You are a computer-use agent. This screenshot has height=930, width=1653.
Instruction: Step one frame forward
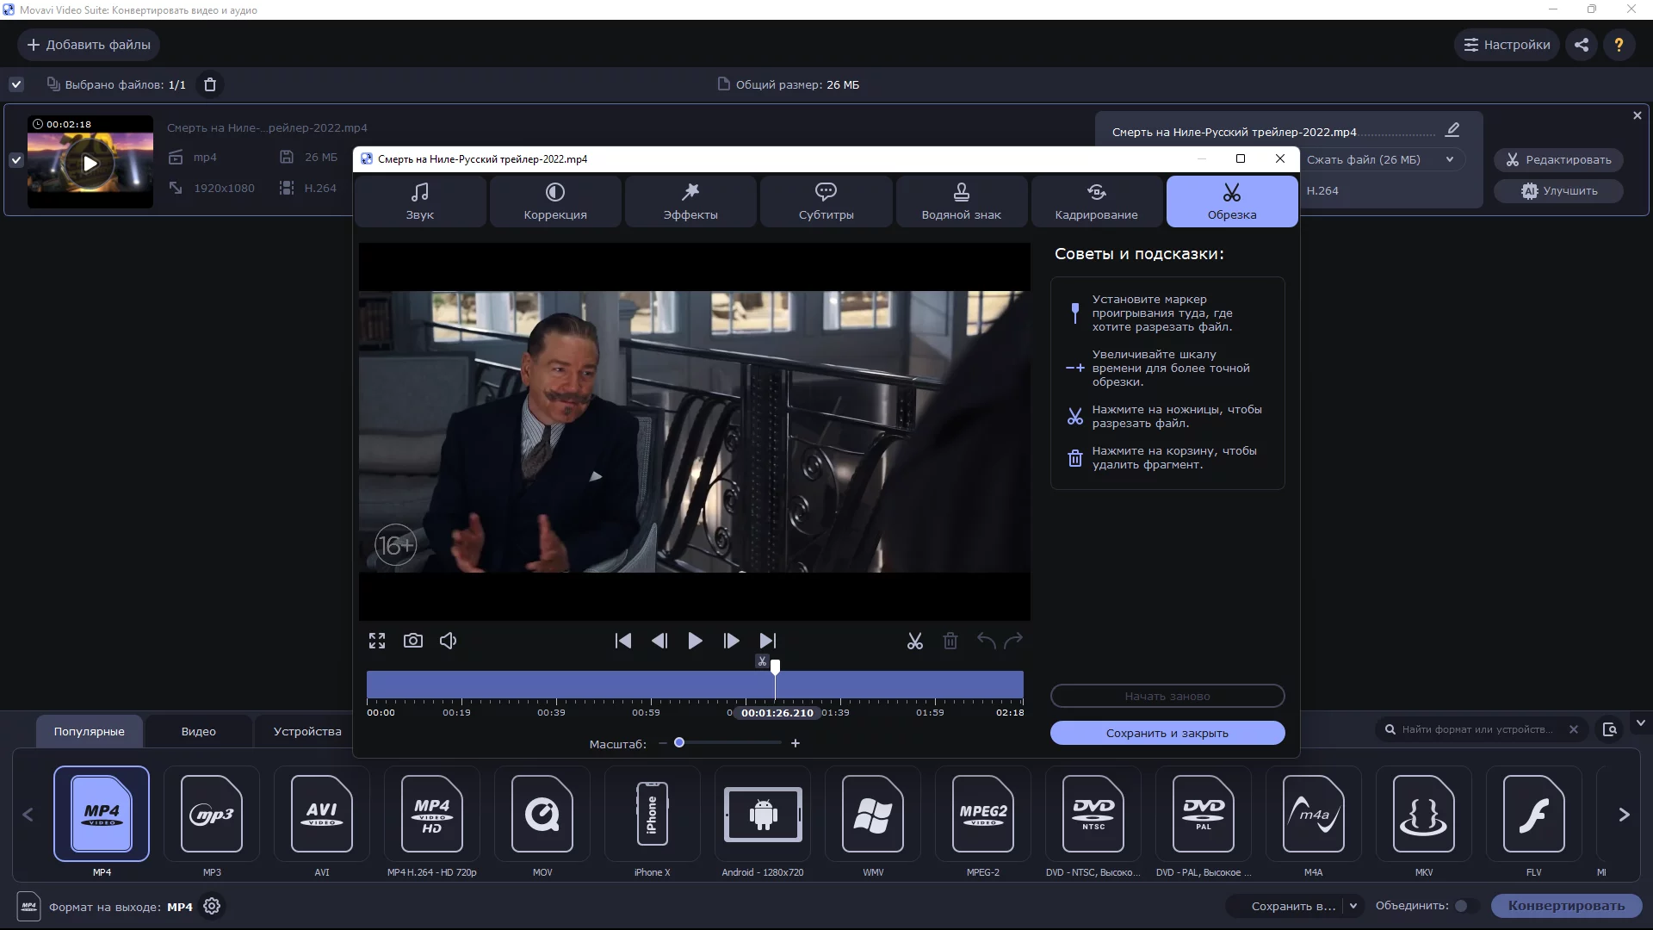tap(731, 641)
